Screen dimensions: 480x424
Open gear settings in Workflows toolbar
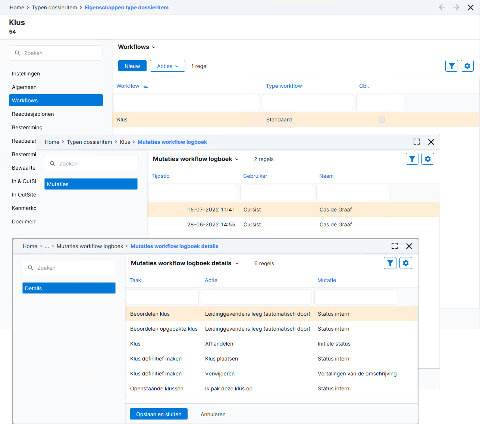[x=467, y=66]
